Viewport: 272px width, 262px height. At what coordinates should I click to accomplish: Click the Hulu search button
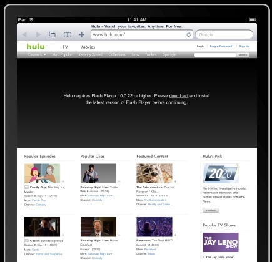[x=243, y=55]
